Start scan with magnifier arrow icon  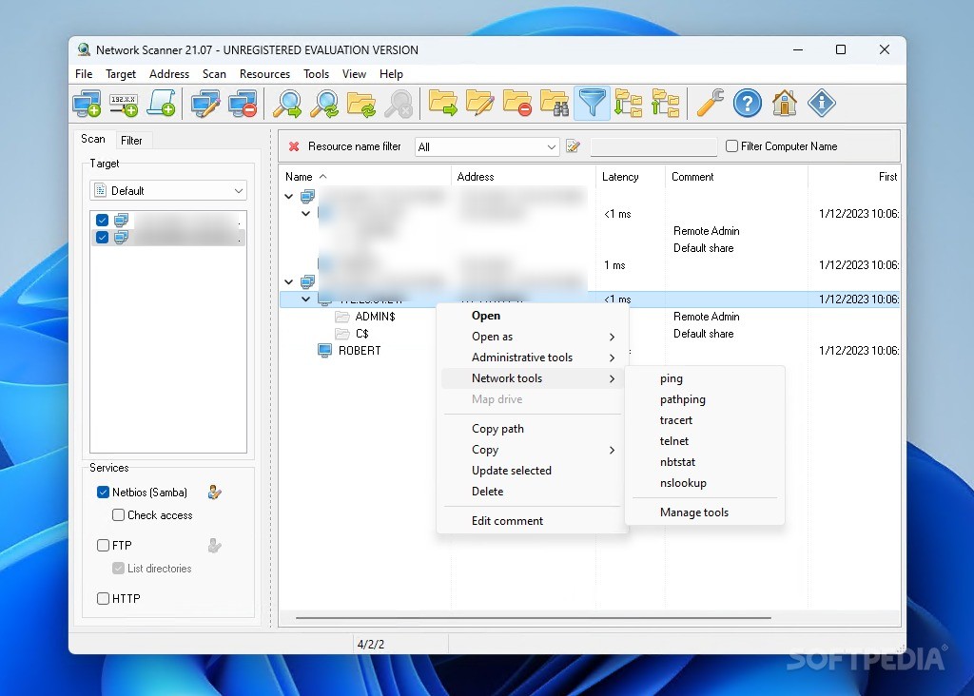click(287, 103)
